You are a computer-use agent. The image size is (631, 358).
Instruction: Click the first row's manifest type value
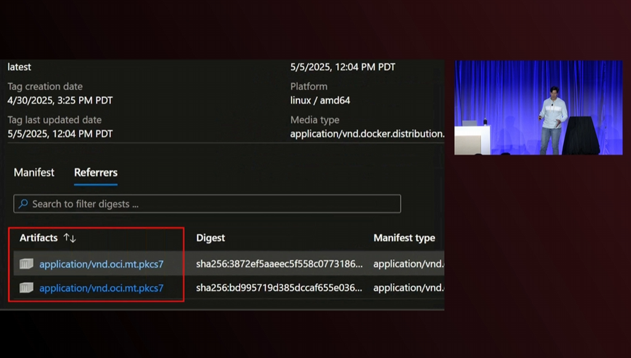pyautogui.click(x=408, y=265)
